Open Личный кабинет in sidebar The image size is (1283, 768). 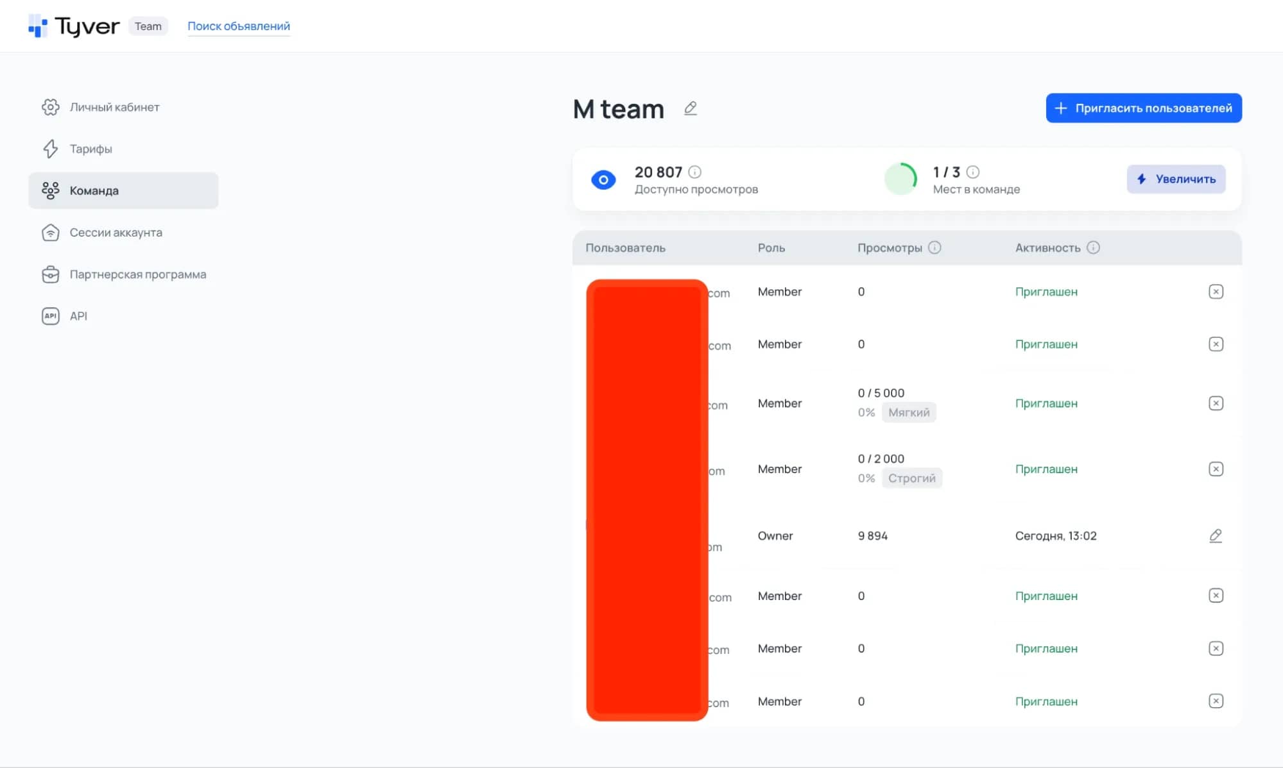(123, 107)
